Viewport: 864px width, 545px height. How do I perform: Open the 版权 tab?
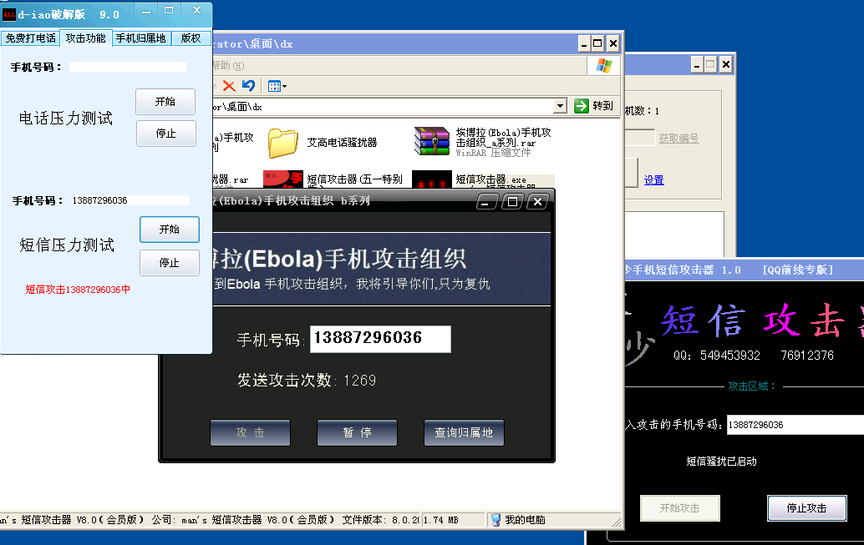tap(191, 38)
